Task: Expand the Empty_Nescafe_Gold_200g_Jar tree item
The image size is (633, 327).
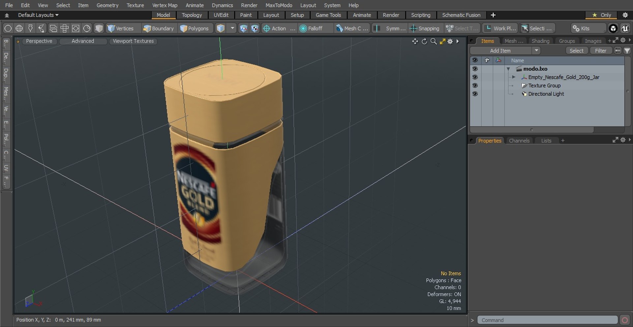Action: [513, 77]
